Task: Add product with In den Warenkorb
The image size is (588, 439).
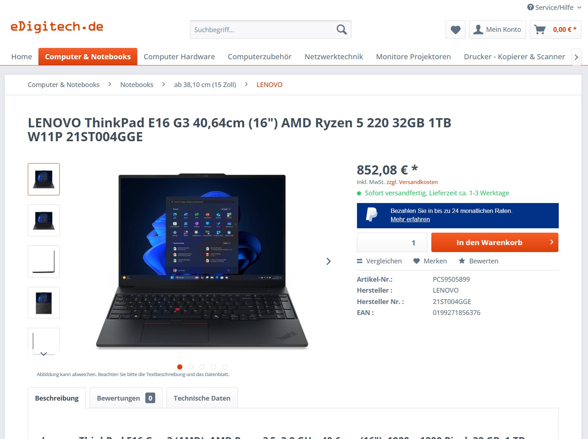Action: click(x=495, y=243)
